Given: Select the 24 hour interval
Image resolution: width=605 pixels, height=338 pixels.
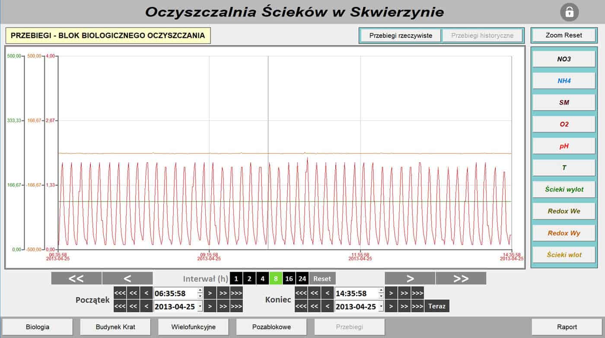Looking at the screenshot, I should pyautogui.click(x=302, y=279).
